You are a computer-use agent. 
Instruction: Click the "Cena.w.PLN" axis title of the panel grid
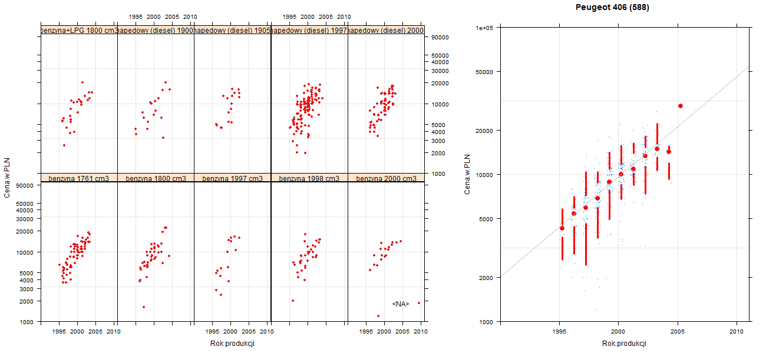click(7, 175)
